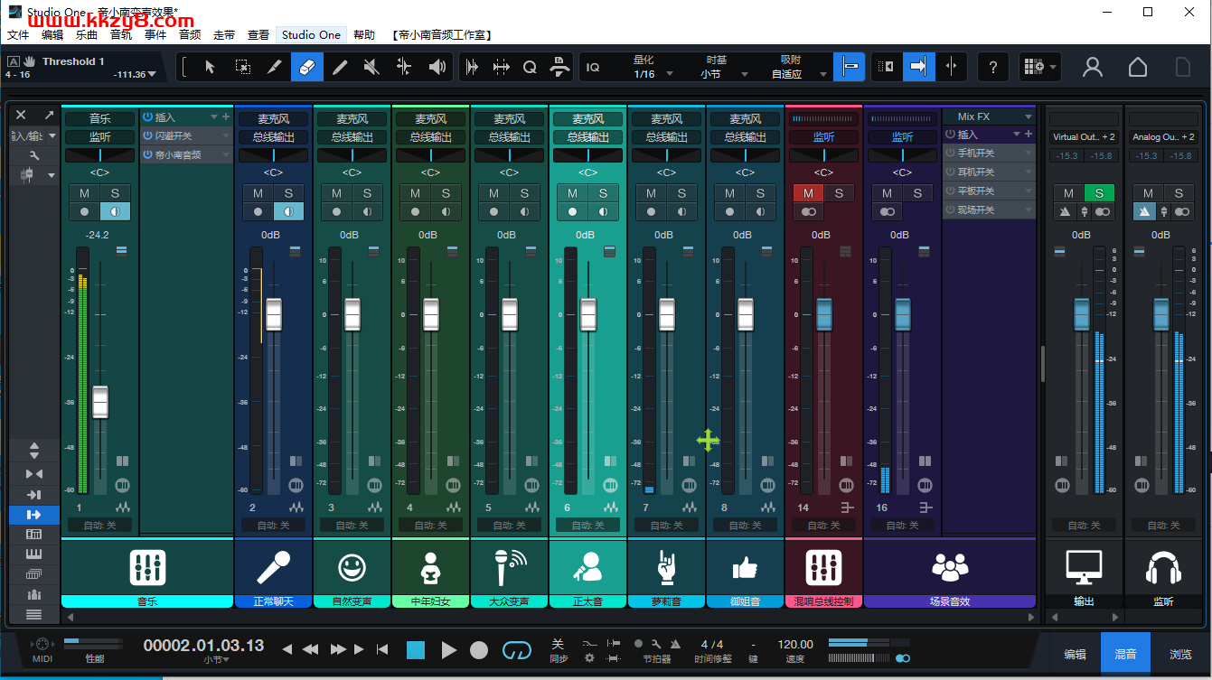The image size is (1212, 680).
Task: Open 总线输出 output selector on channel 2
Action: 273,137
